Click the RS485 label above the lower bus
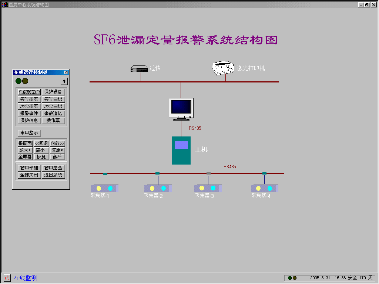379x284 pixels. click(x=229, y=167)
